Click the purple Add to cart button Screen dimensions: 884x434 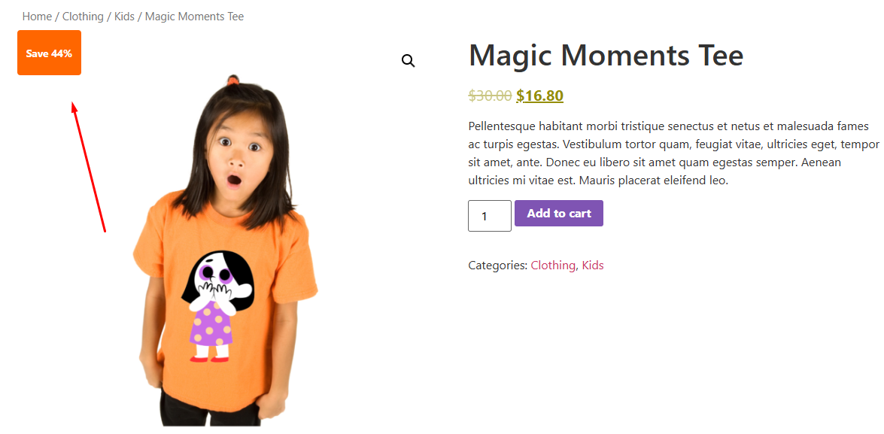tap(559, 213)
